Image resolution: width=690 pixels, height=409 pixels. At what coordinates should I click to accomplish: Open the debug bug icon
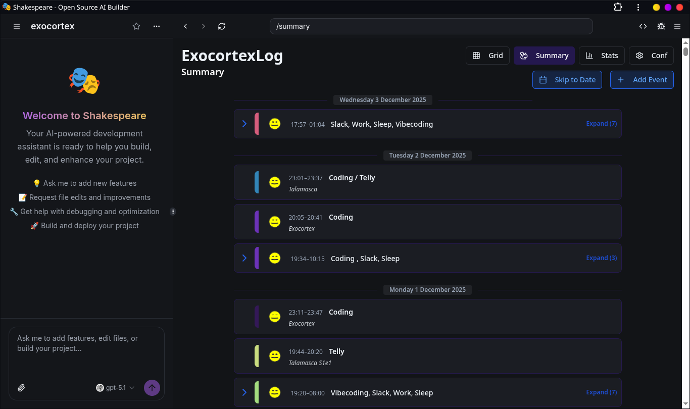[661, 26]
